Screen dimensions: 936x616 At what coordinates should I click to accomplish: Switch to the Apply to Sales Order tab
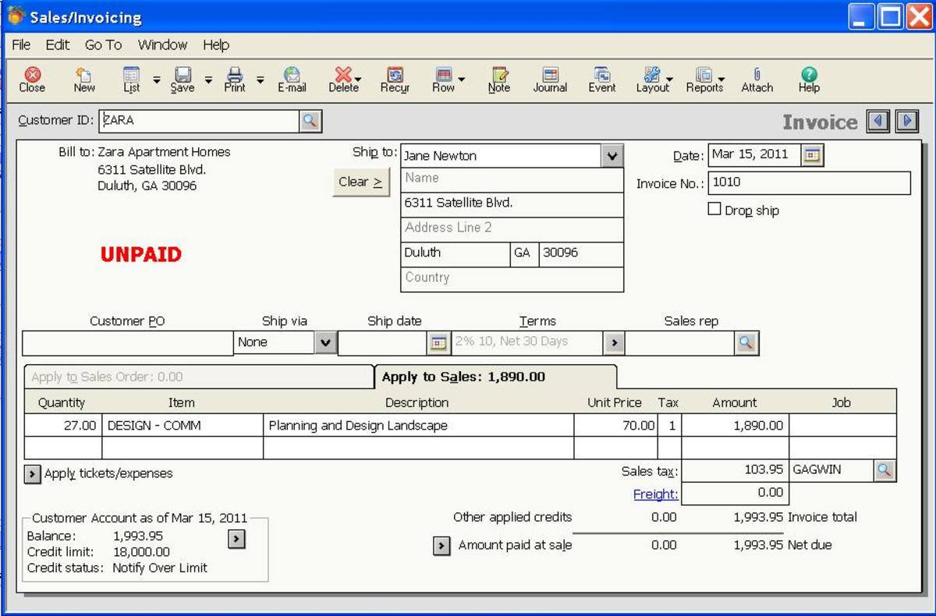coord(117,376)
